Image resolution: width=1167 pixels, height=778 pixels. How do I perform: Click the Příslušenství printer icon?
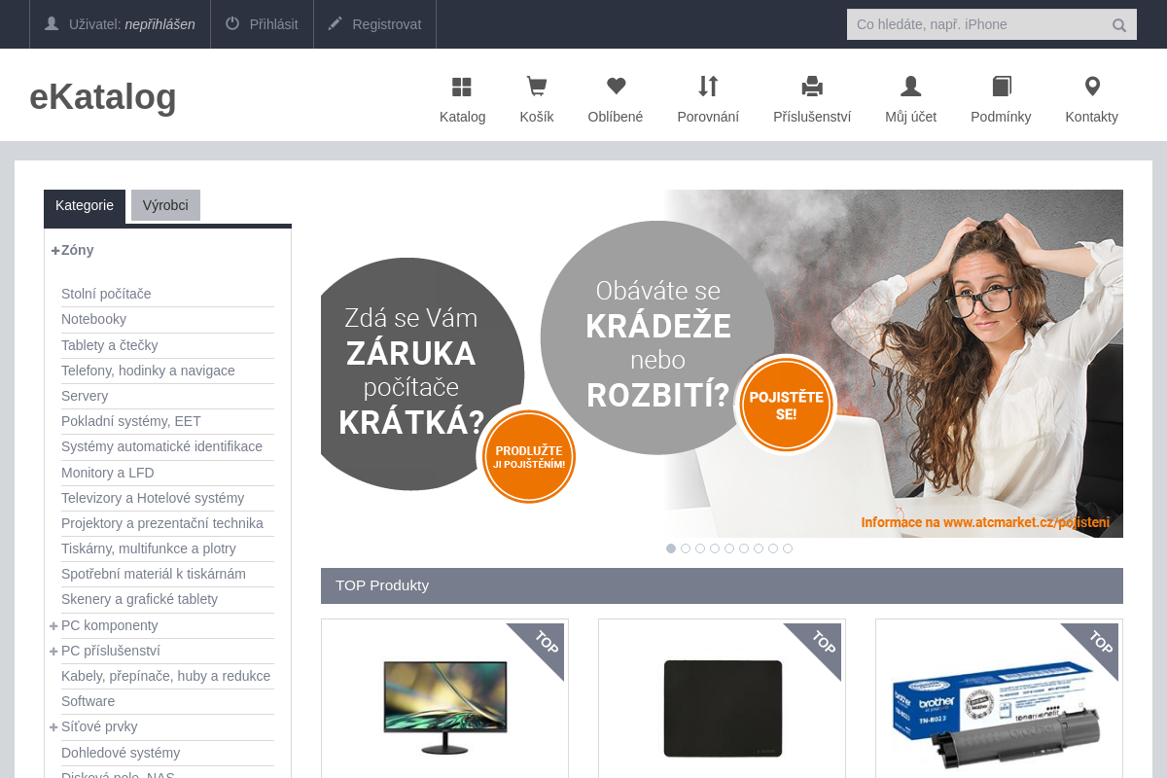[812, 86]
